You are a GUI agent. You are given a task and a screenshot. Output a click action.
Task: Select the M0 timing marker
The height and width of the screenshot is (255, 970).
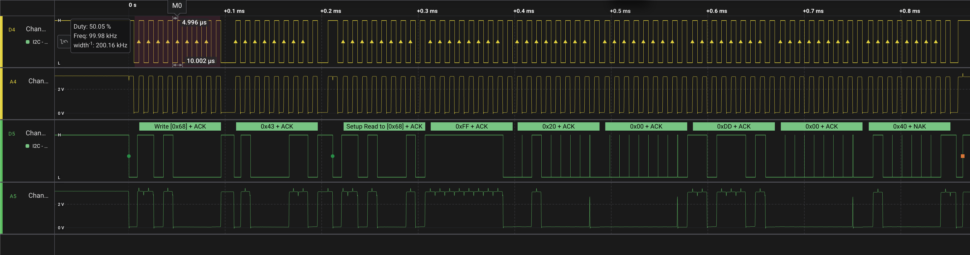177,6
